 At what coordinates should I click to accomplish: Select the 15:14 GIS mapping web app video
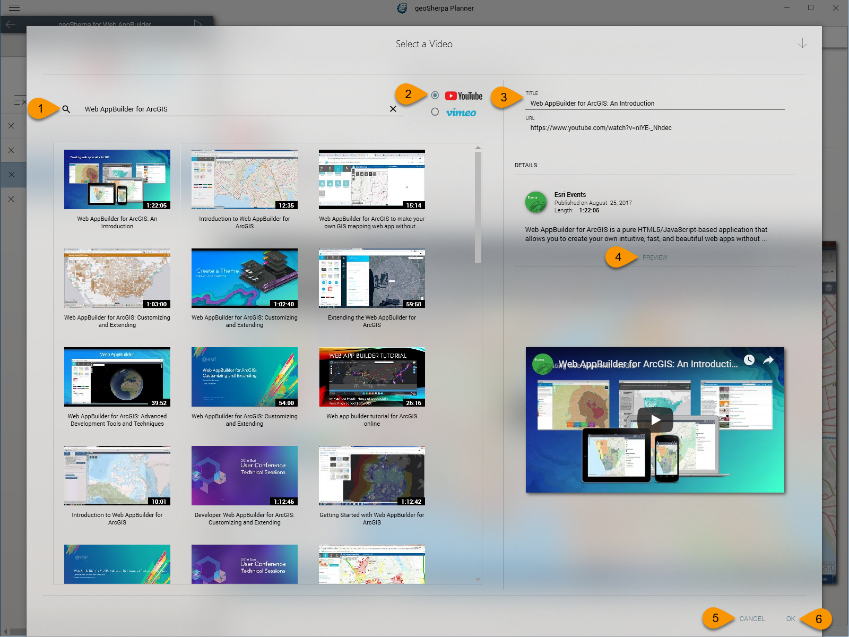tap(372, 179)
